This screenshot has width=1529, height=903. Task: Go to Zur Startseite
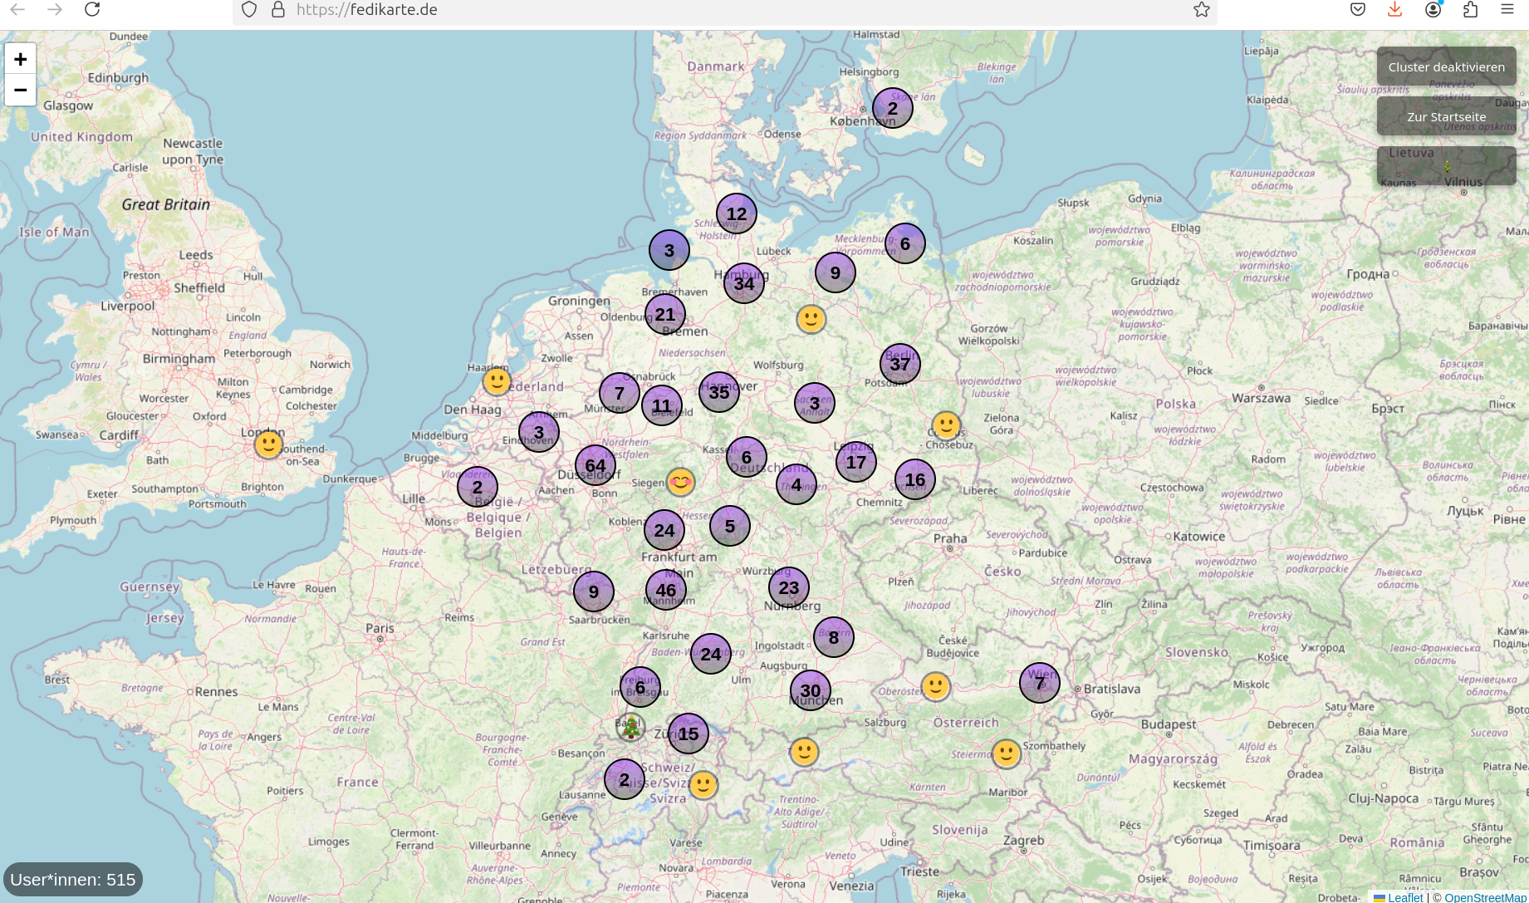[x=1446, y=116]
